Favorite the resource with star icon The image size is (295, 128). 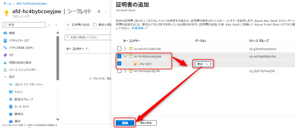[x=99, y=11]
